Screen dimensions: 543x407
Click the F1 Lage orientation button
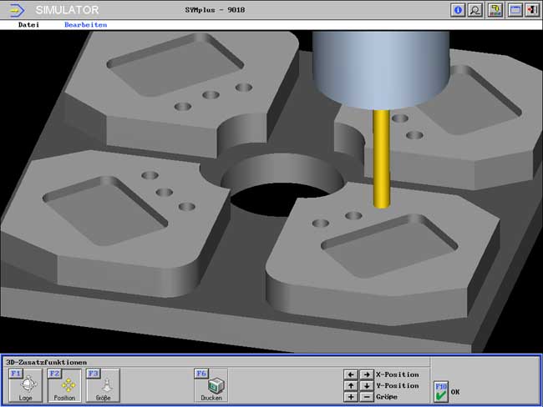(24, 385)
